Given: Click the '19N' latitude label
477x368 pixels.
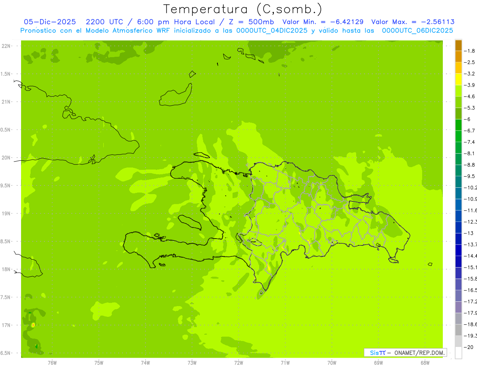Looking at the screenshot, I should pos(6,214).
